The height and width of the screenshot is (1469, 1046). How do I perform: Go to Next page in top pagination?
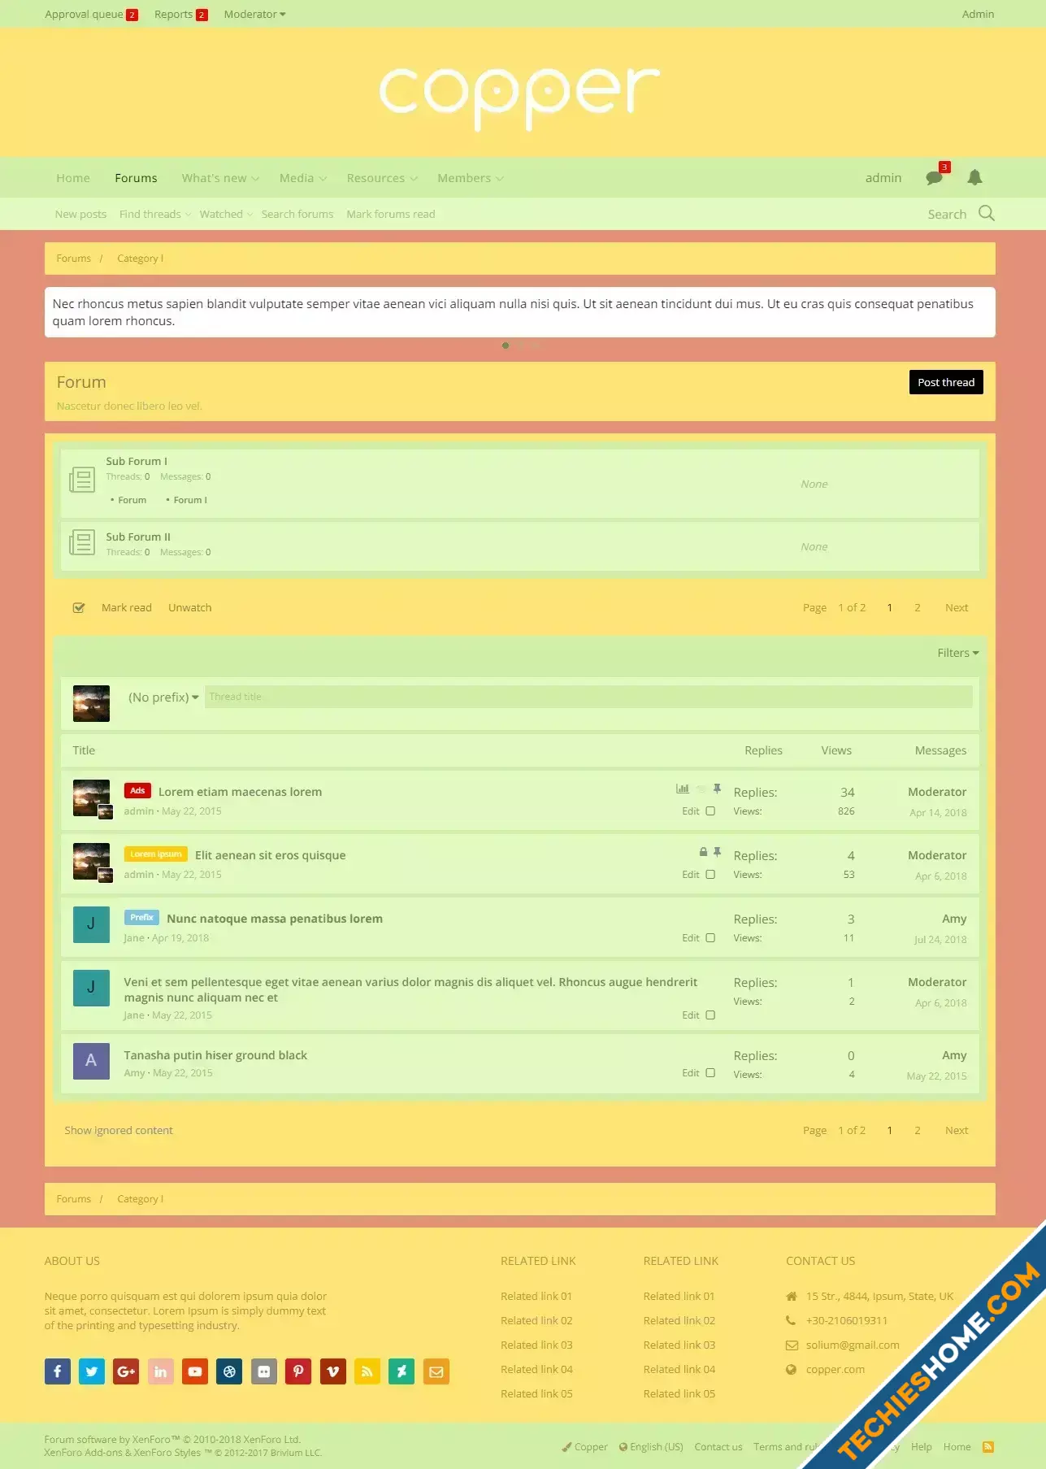[957, 607]
